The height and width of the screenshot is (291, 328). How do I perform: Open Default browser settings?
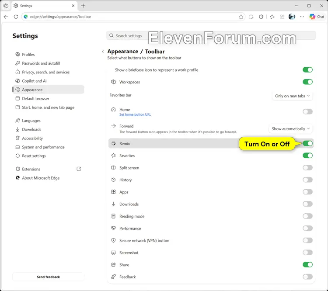(48, 98)
